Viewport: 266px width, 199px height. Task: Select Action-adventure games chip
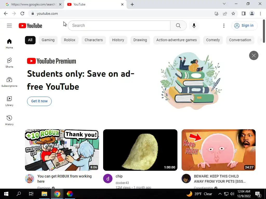coord(176,40)
